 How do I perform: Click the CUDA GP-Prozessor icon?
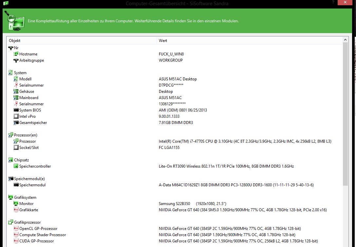point(16,241)
